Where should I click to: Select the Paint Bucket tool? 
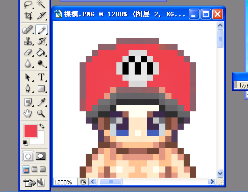click(x=41, y=53)
